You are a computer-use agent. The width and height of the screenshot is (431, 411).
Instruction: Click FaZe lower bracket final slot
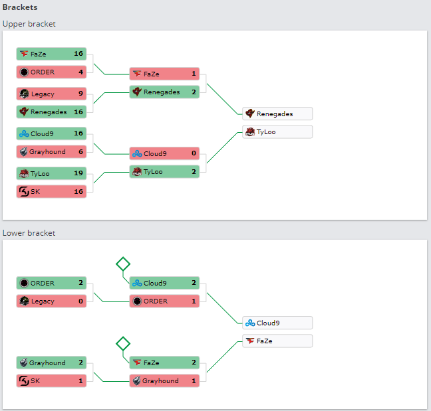[277, 341]
